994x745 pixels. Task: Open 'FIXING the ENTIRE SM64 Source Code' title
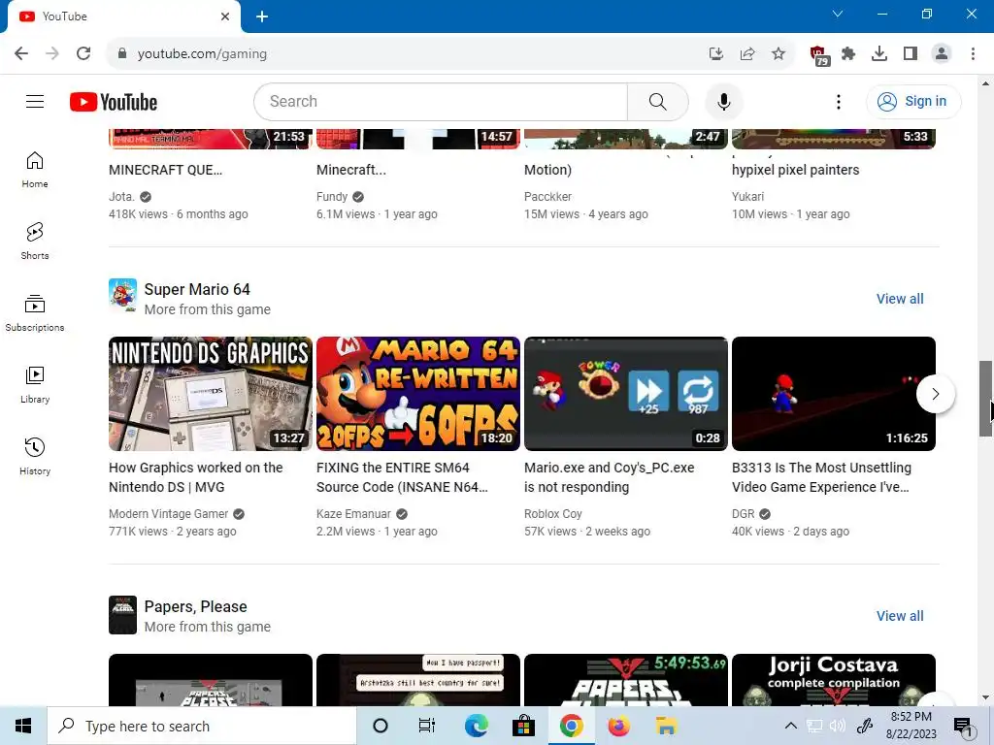[402, 477]
